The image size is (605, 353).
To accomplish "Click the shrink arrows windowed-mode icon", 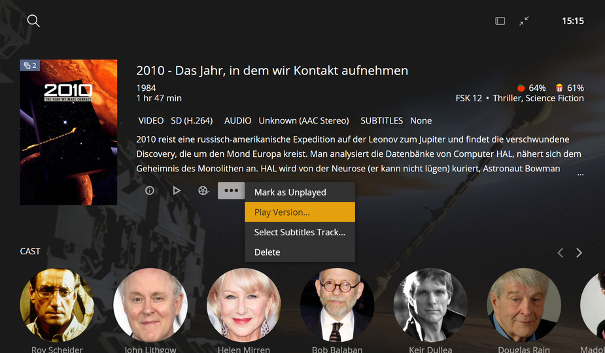I will click(x=524, y=21).
